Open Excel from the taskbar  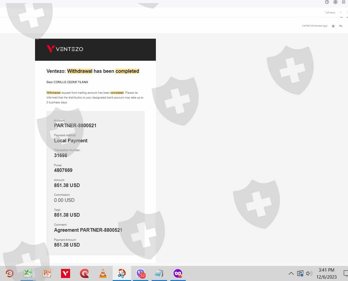pyautogui.click(x=28, y=273)
